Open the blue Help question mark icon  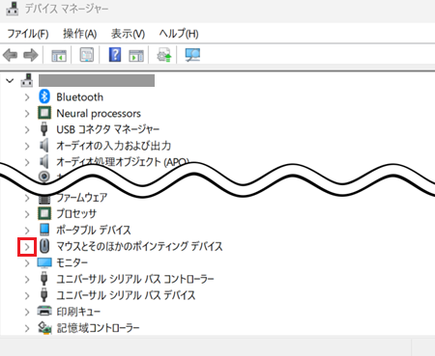(x=115, y=55)
